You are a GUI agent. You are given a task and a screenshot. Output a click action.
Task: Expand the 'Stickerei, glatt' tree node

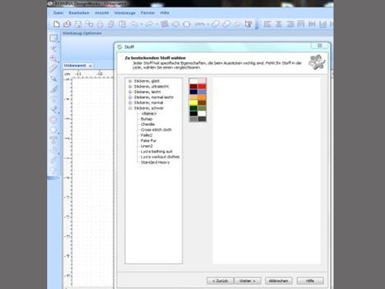point(130,81)
